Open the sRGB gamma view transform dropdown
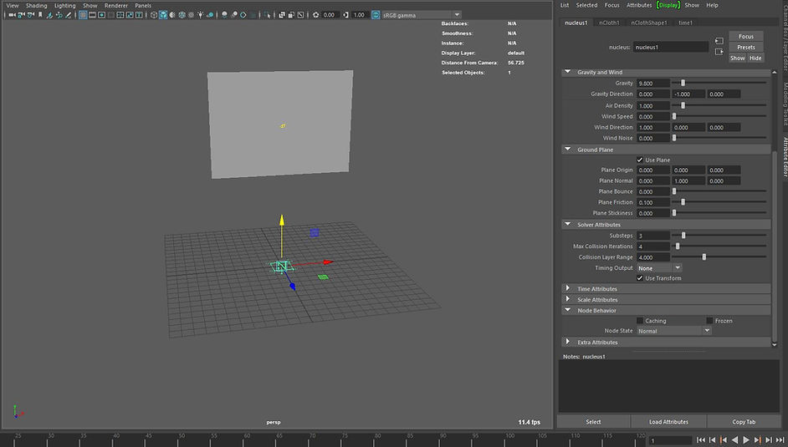Image resolution: width=788 pixels, height=447 pixels. point(421,15)
